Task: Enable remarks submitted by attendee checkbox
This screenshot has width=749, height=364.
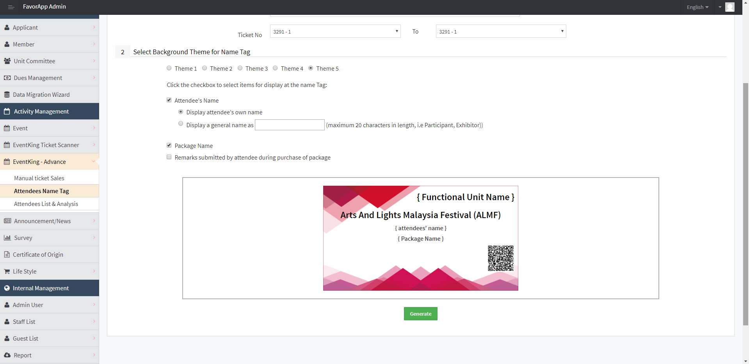Action: click(x=169, y=157)
